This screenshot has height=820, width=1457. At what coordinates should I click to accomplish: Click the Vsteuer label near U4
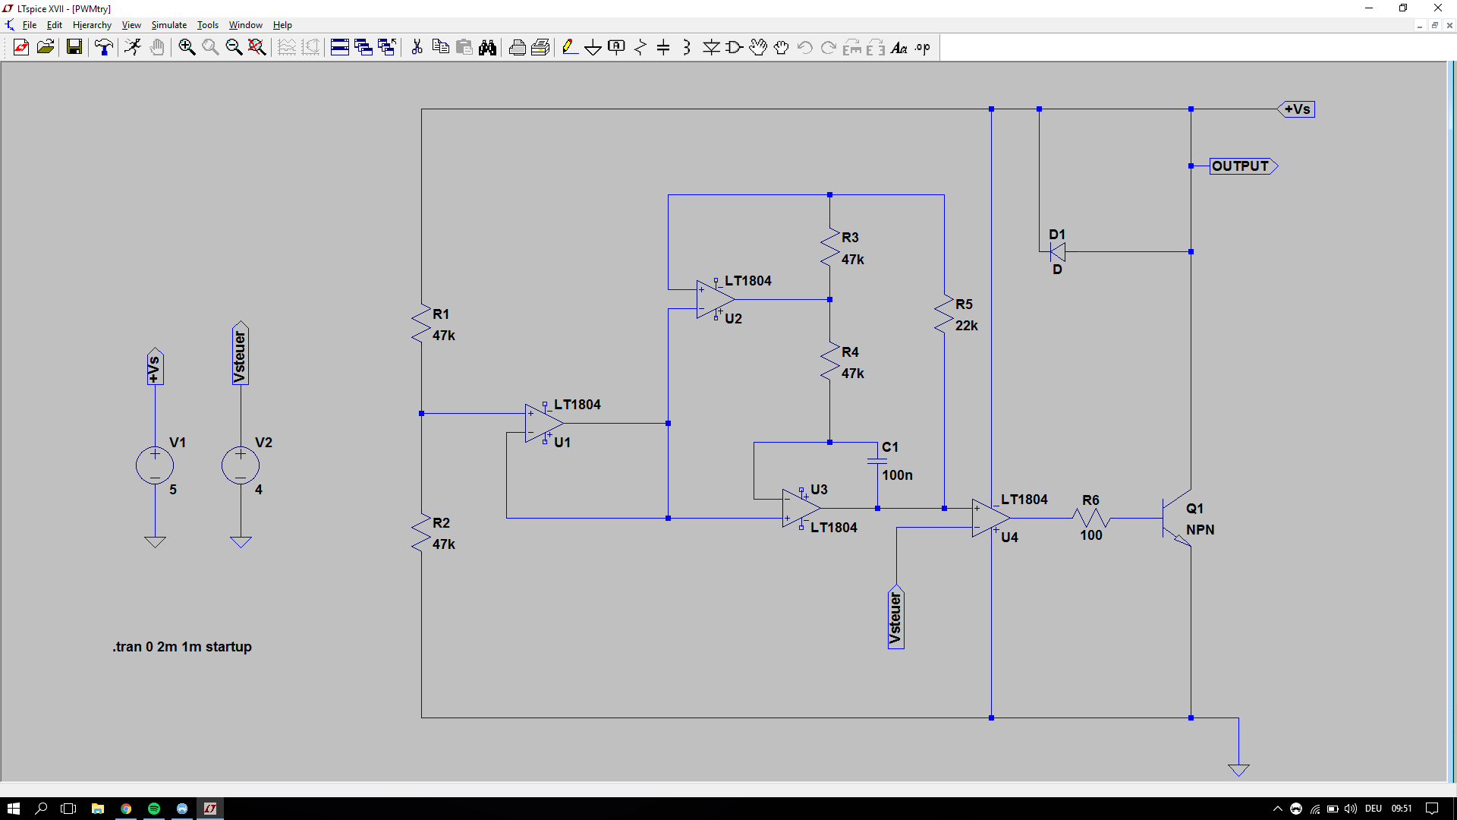coord(896,617)
